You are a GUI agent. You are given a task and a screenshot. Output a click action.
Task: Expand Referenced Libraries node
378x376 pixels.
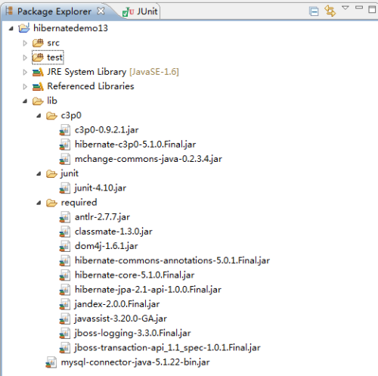click(25, 87)
